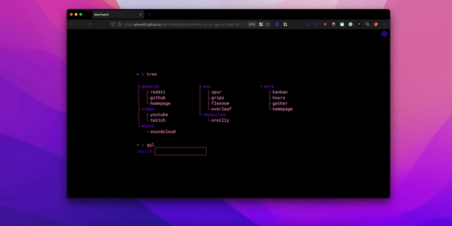Go back with the browser back arrow
The height and width of the screenshot is (226, 452).
pos(72,24)
